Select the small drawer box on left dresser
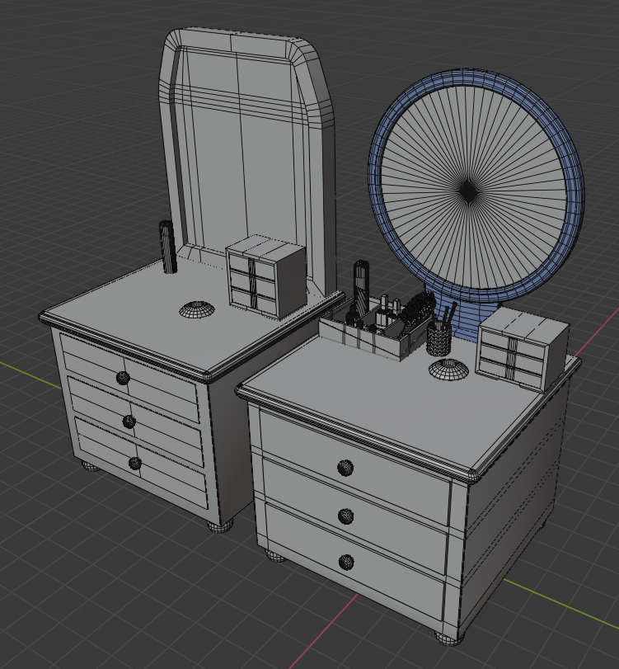The width and height of the screenshot is (619, 669). [x=266, y=276]
